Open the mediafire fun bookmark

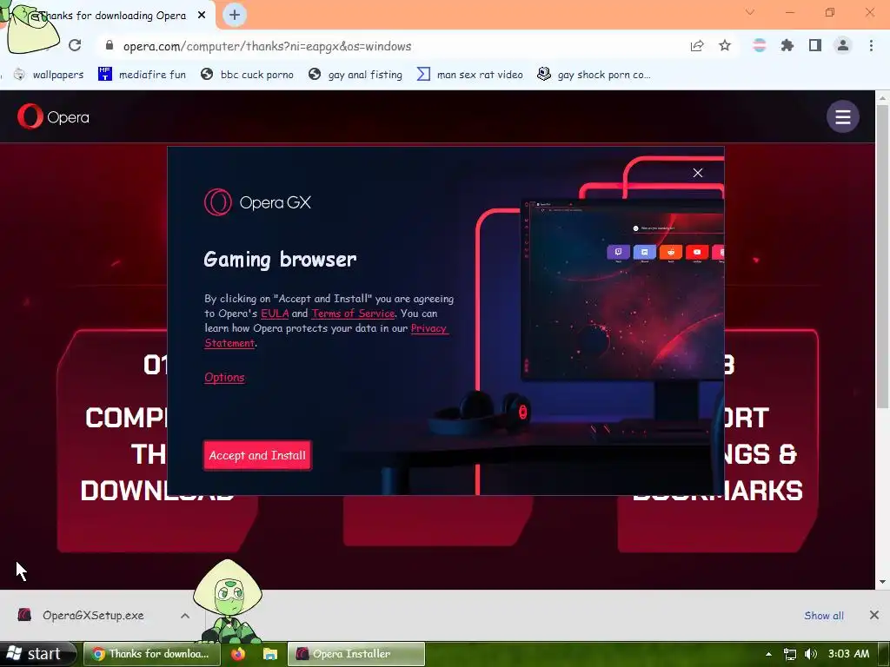click(x=142, y=75)
